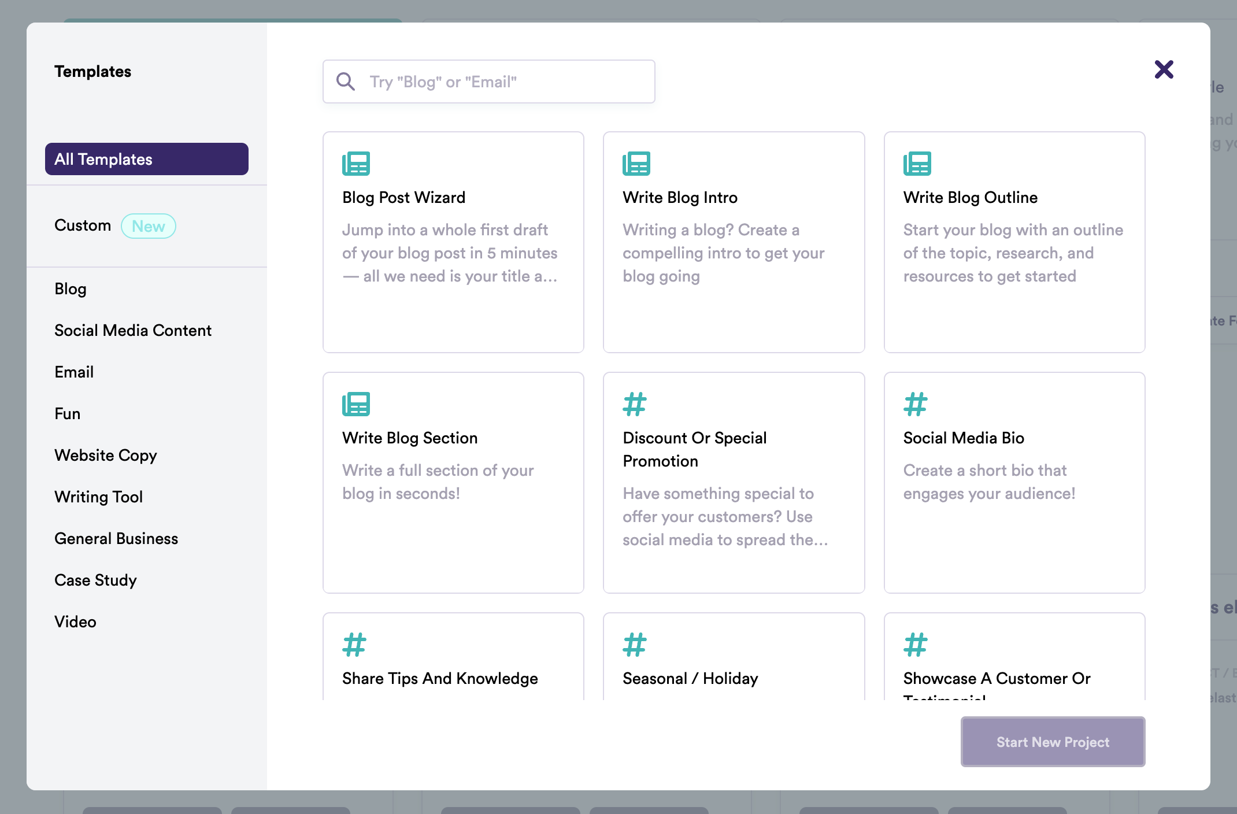Click the Share Tips And Knowledge hashtag icon
Screen dimensions: 1237x814
pos(354,645)
